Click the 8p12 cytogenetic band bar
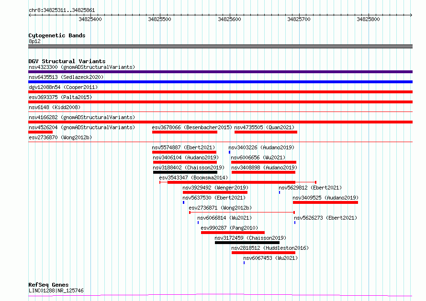Image resolution: width=426 pixels, height=301 pixels. tap(220, 46)
